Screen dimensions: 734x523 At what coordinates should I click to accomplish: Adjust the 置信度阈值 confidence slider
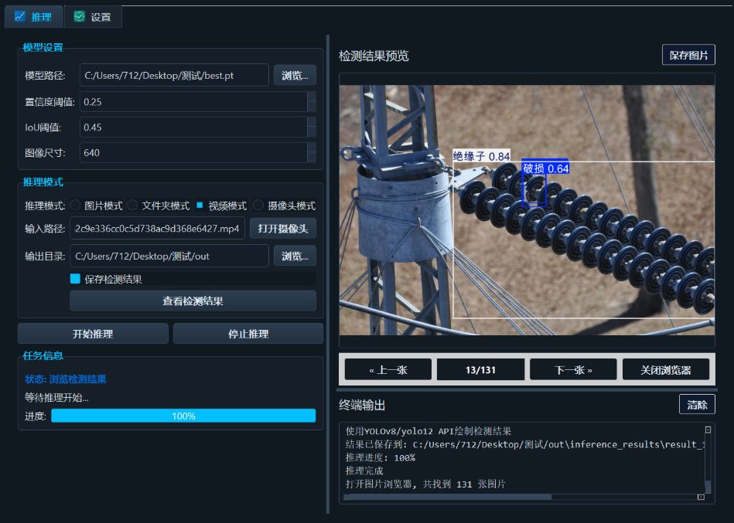[193, 101]
